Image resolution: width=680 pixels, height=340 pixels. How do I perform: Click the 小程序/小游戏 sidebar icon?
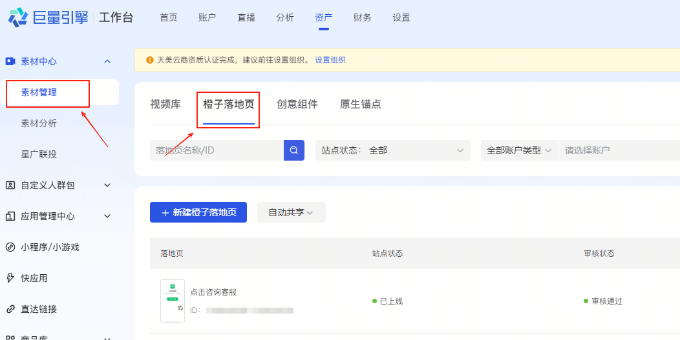coord(10,247)
